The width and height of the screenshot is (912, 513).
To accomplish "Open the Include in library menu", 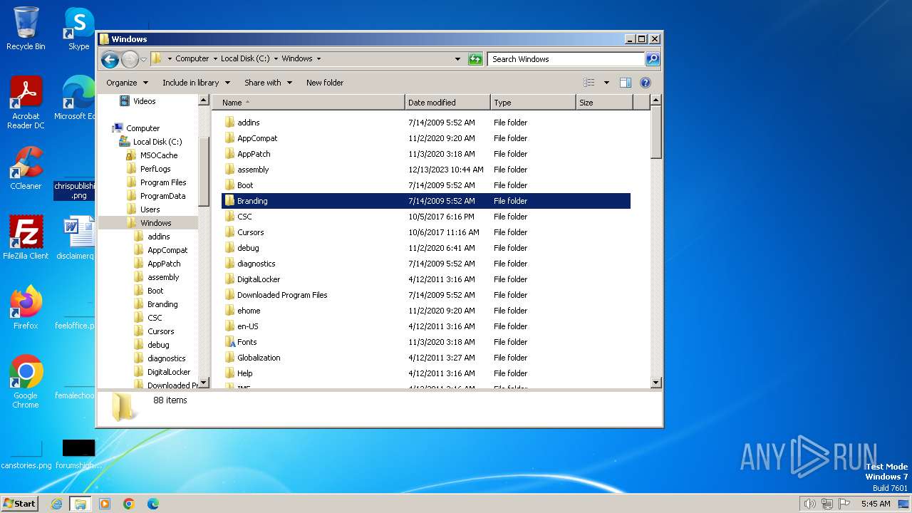I will [196, 83].
